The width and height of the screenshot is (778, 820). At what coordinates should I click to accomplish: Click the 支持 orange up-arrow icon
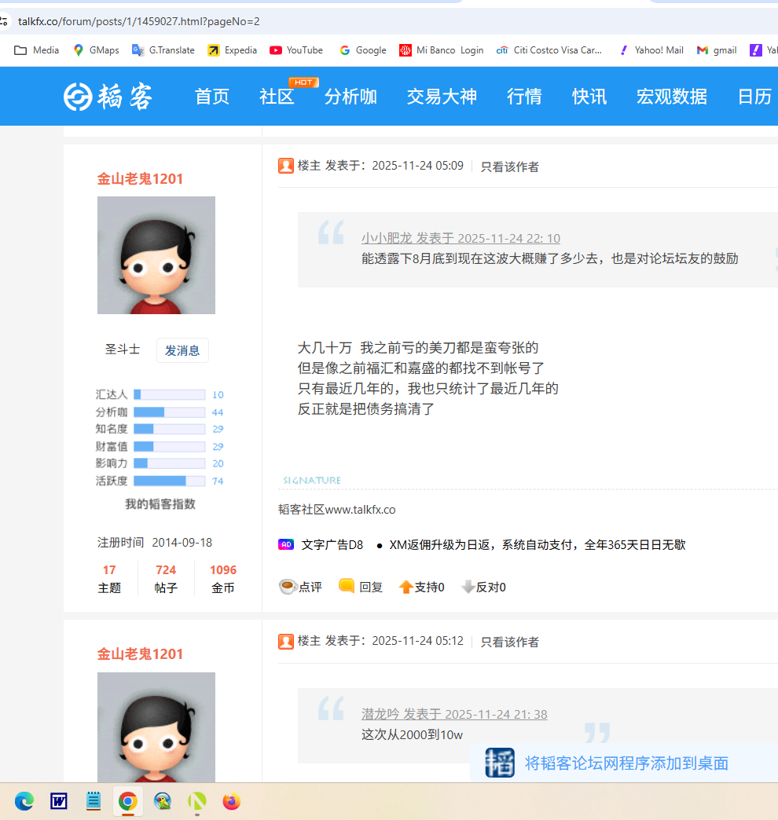pos(406,587)
